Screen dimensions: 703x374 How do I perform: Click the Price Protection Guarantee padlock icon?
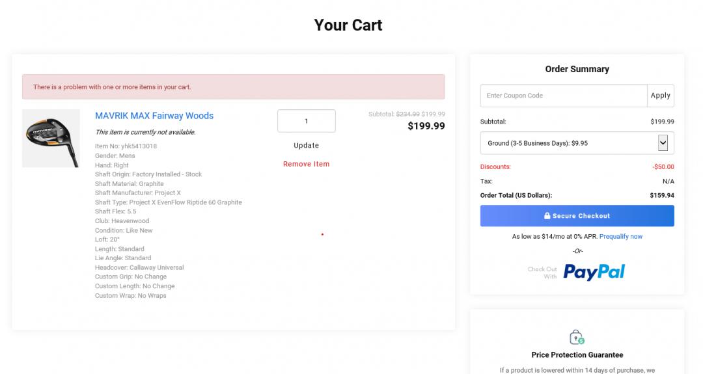577,337
